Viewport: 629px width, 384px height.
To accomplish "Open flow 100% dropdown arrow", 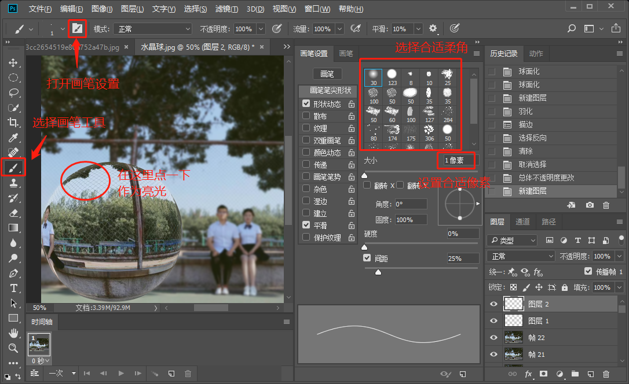I will [x=339, y=29].
